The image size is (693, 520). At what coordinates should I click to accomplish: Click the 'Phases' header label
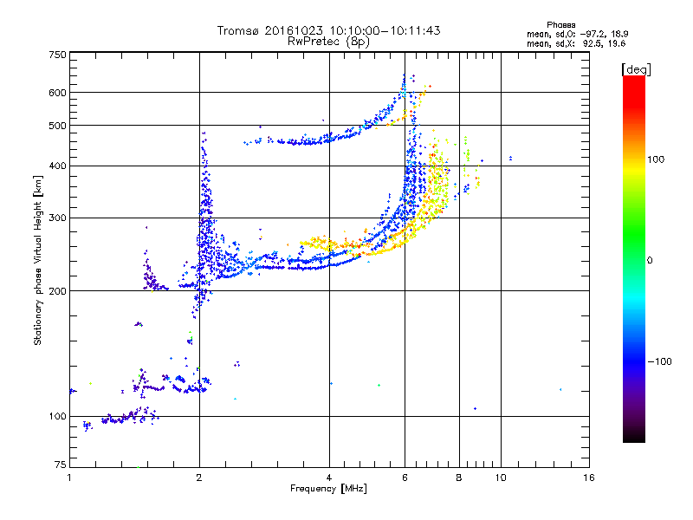click(560, 25)
